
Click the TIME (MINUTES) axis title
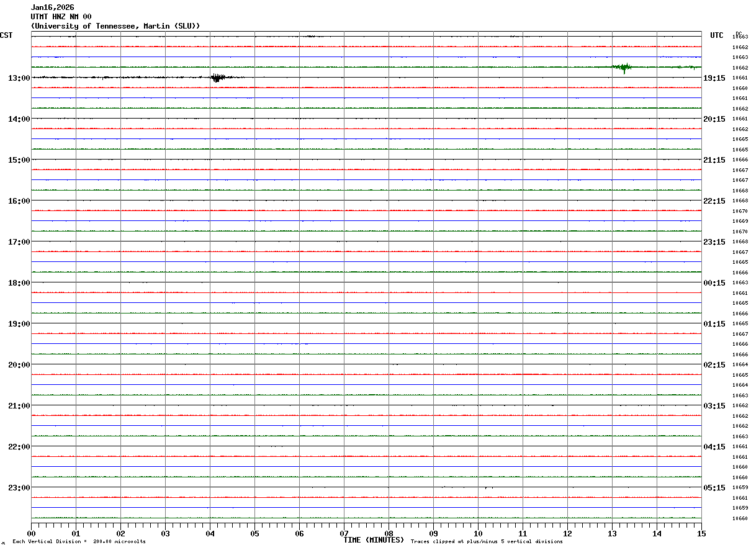click(x=374, y=540)
